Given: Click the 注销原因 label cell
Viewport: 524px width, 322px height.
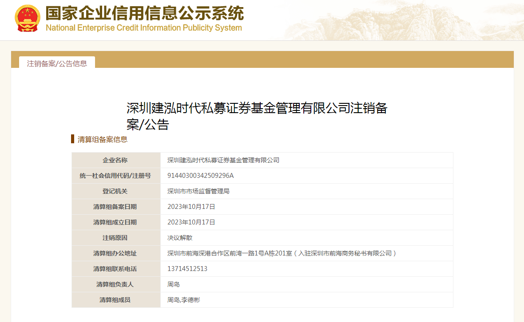Looking at the screenshot, I should 115,238.
